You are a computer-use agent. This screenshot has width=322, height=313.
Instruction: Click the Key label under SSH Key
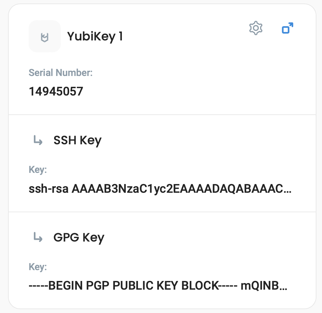tap(38, 170)
